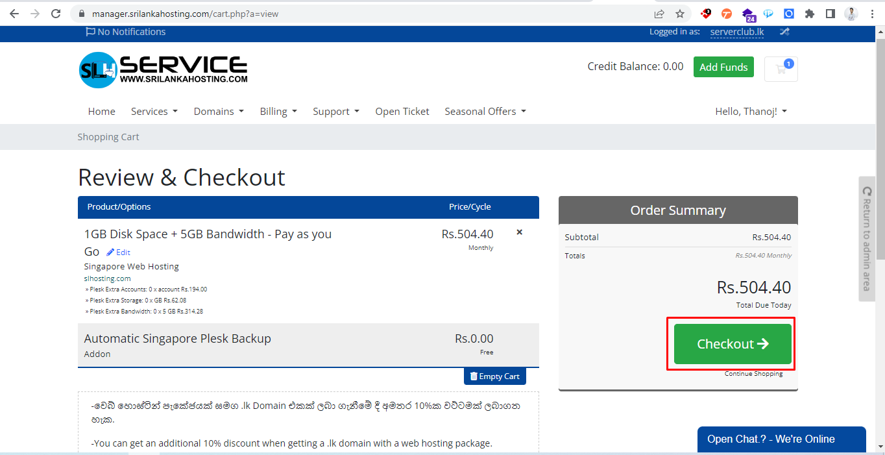Select Open Ticket in navigation
Screen dimensions: 885x455
click(x=402, y=112)
